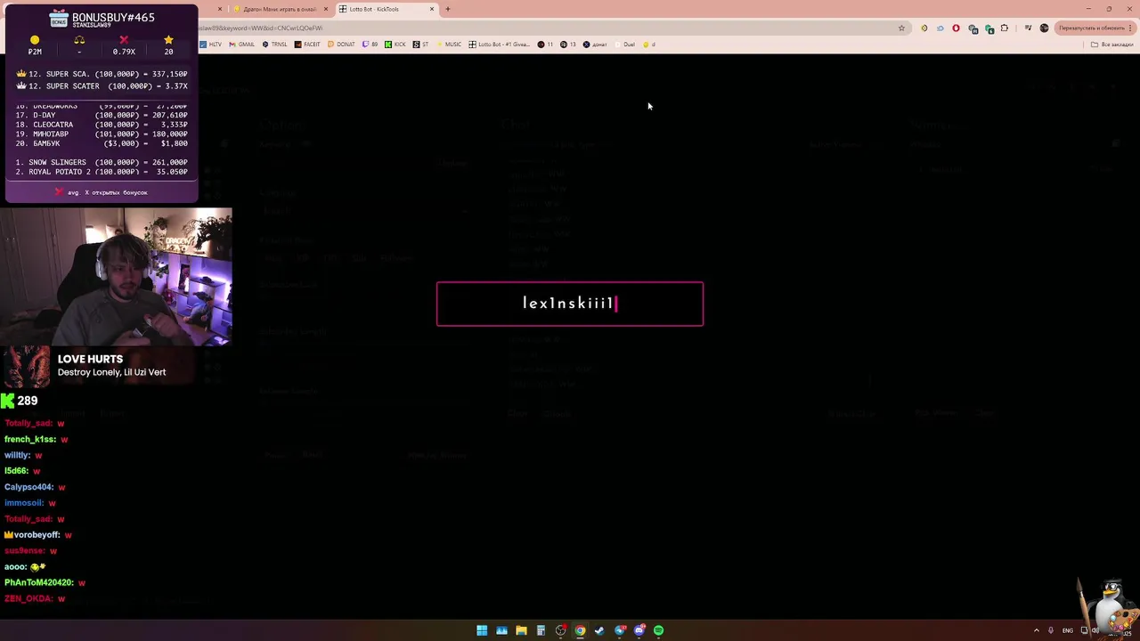Open the ST bookmark

tap(420, 45)
